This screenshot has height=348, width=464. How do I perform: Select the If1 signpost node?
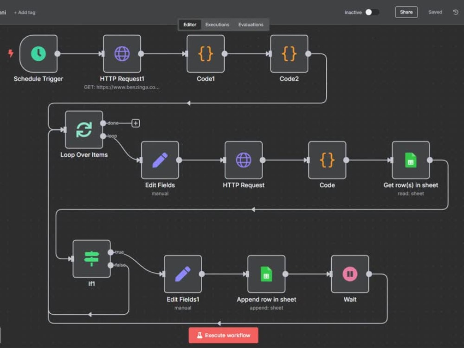[92, 259]
